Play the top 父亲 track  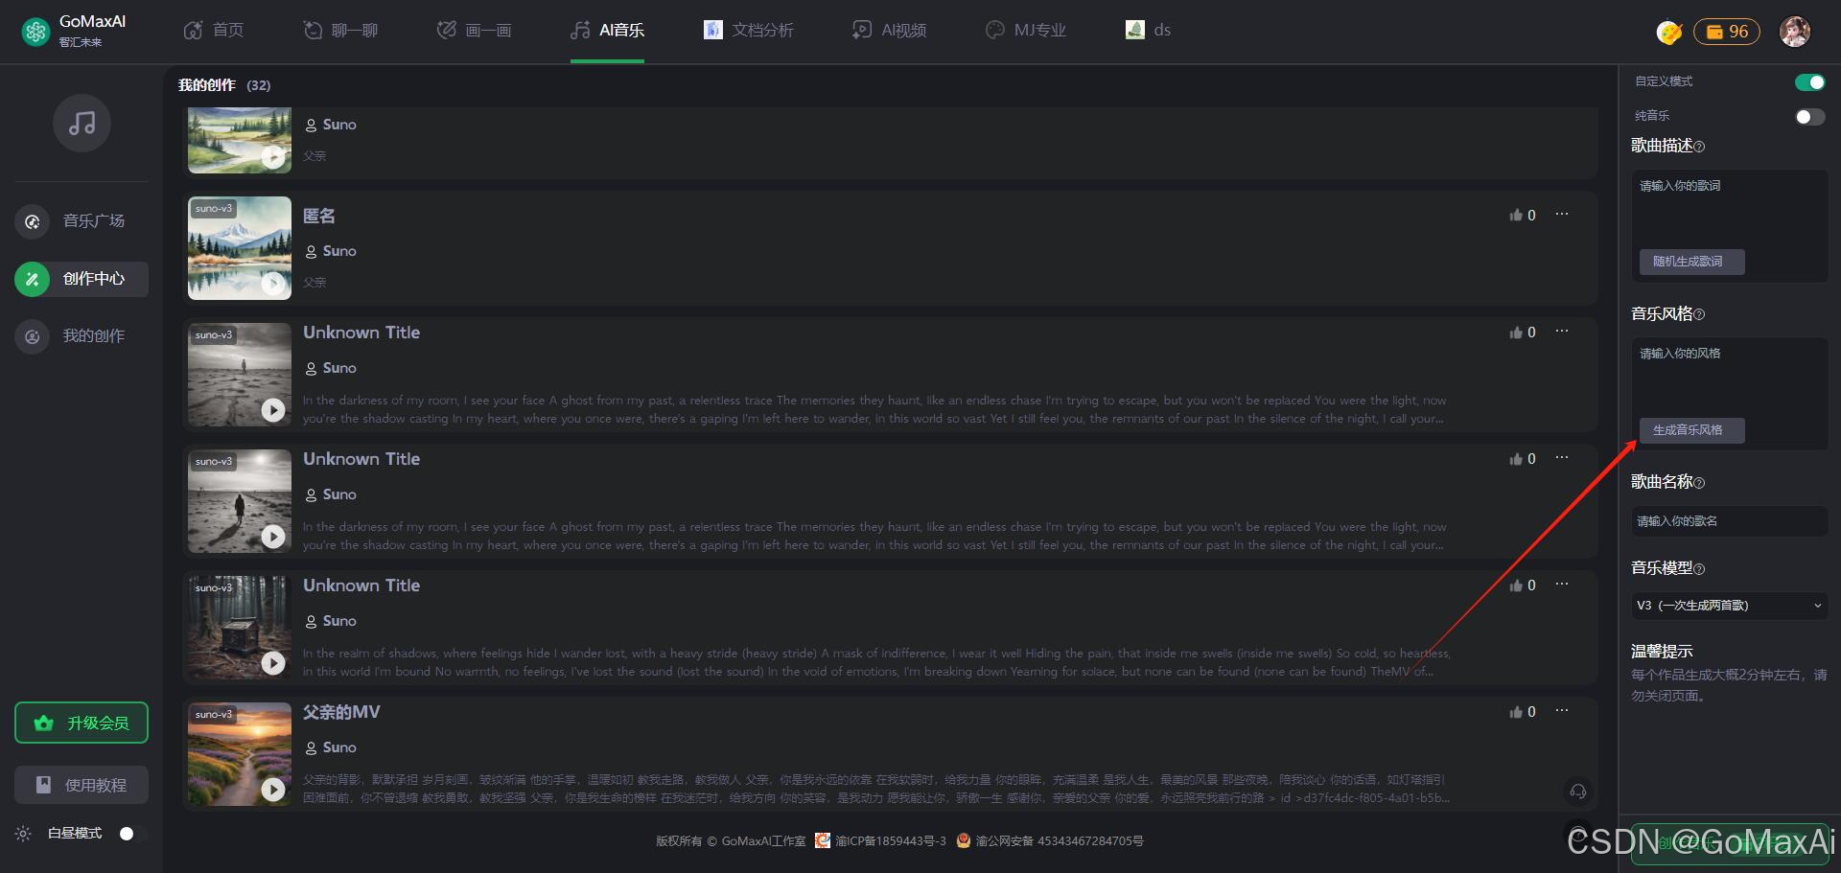coord(273,156)
